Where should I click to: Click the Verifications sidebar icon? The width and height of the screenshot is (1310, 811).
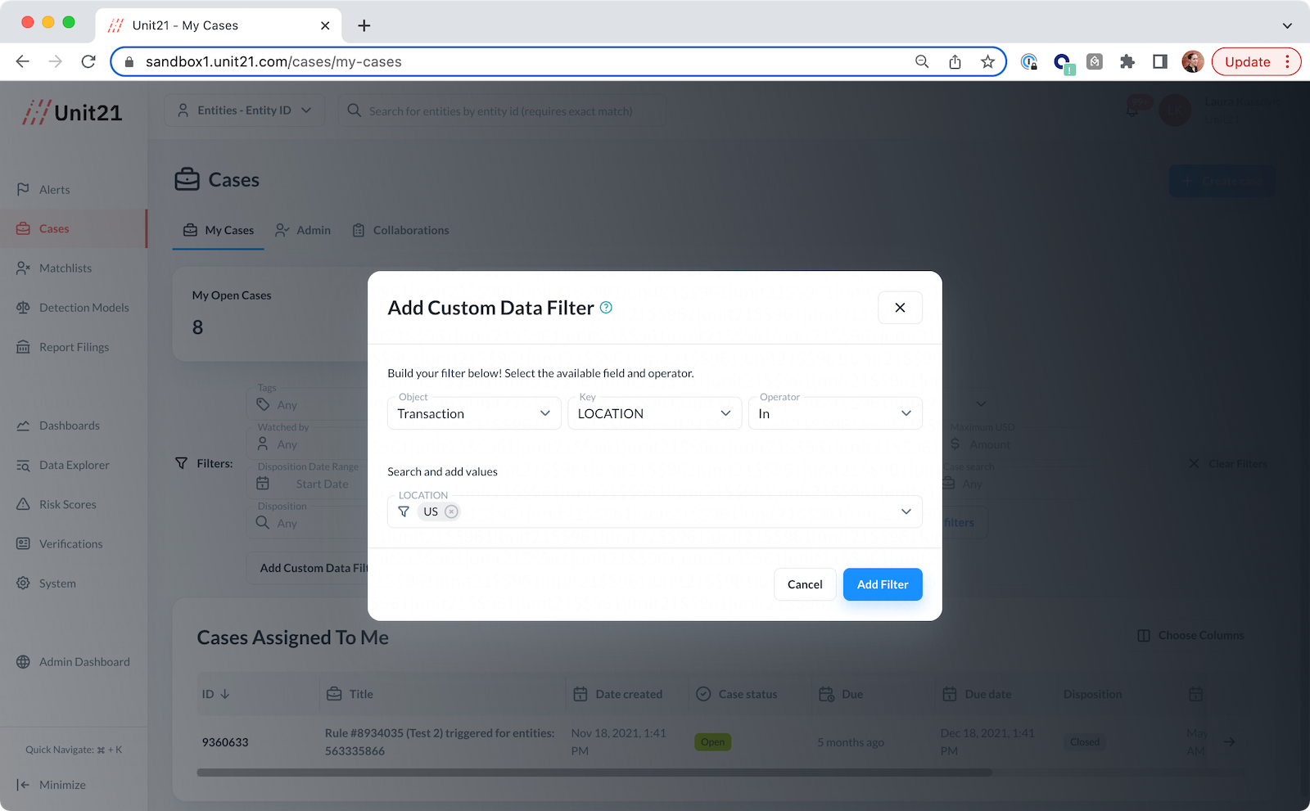coord(23,543)
